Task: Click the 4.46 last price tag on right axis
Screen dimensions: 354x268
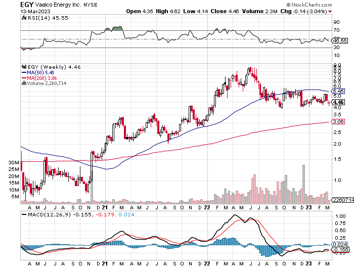Action: (x=338, y=102)
